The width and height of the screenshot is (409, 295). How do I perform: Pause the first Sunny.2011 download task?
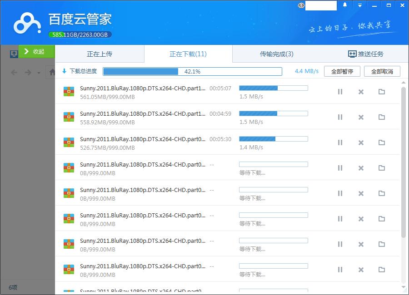pos(340,92)
